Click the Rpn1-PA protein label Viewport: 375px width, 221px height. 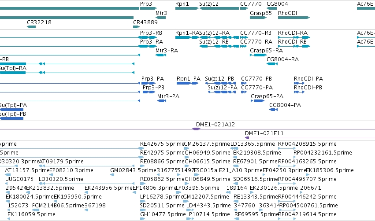pos(189,79)
